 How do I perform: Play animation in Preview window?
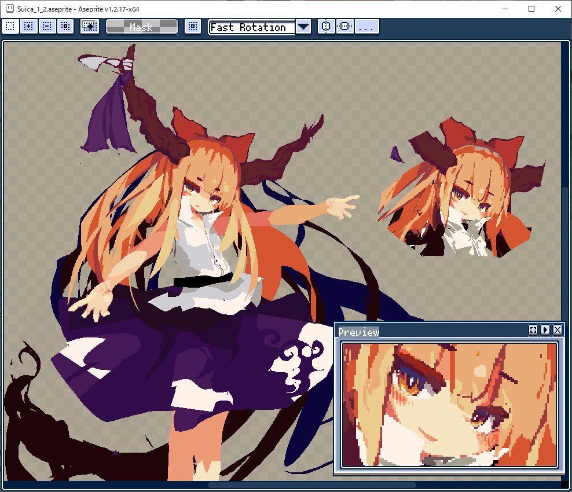[x=545, y=330]
